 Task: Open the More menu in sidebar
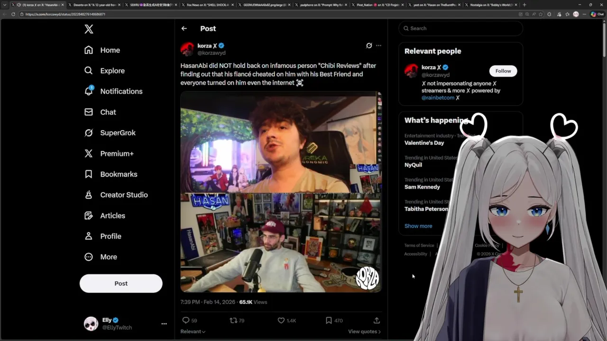click(x=100, y=257)
